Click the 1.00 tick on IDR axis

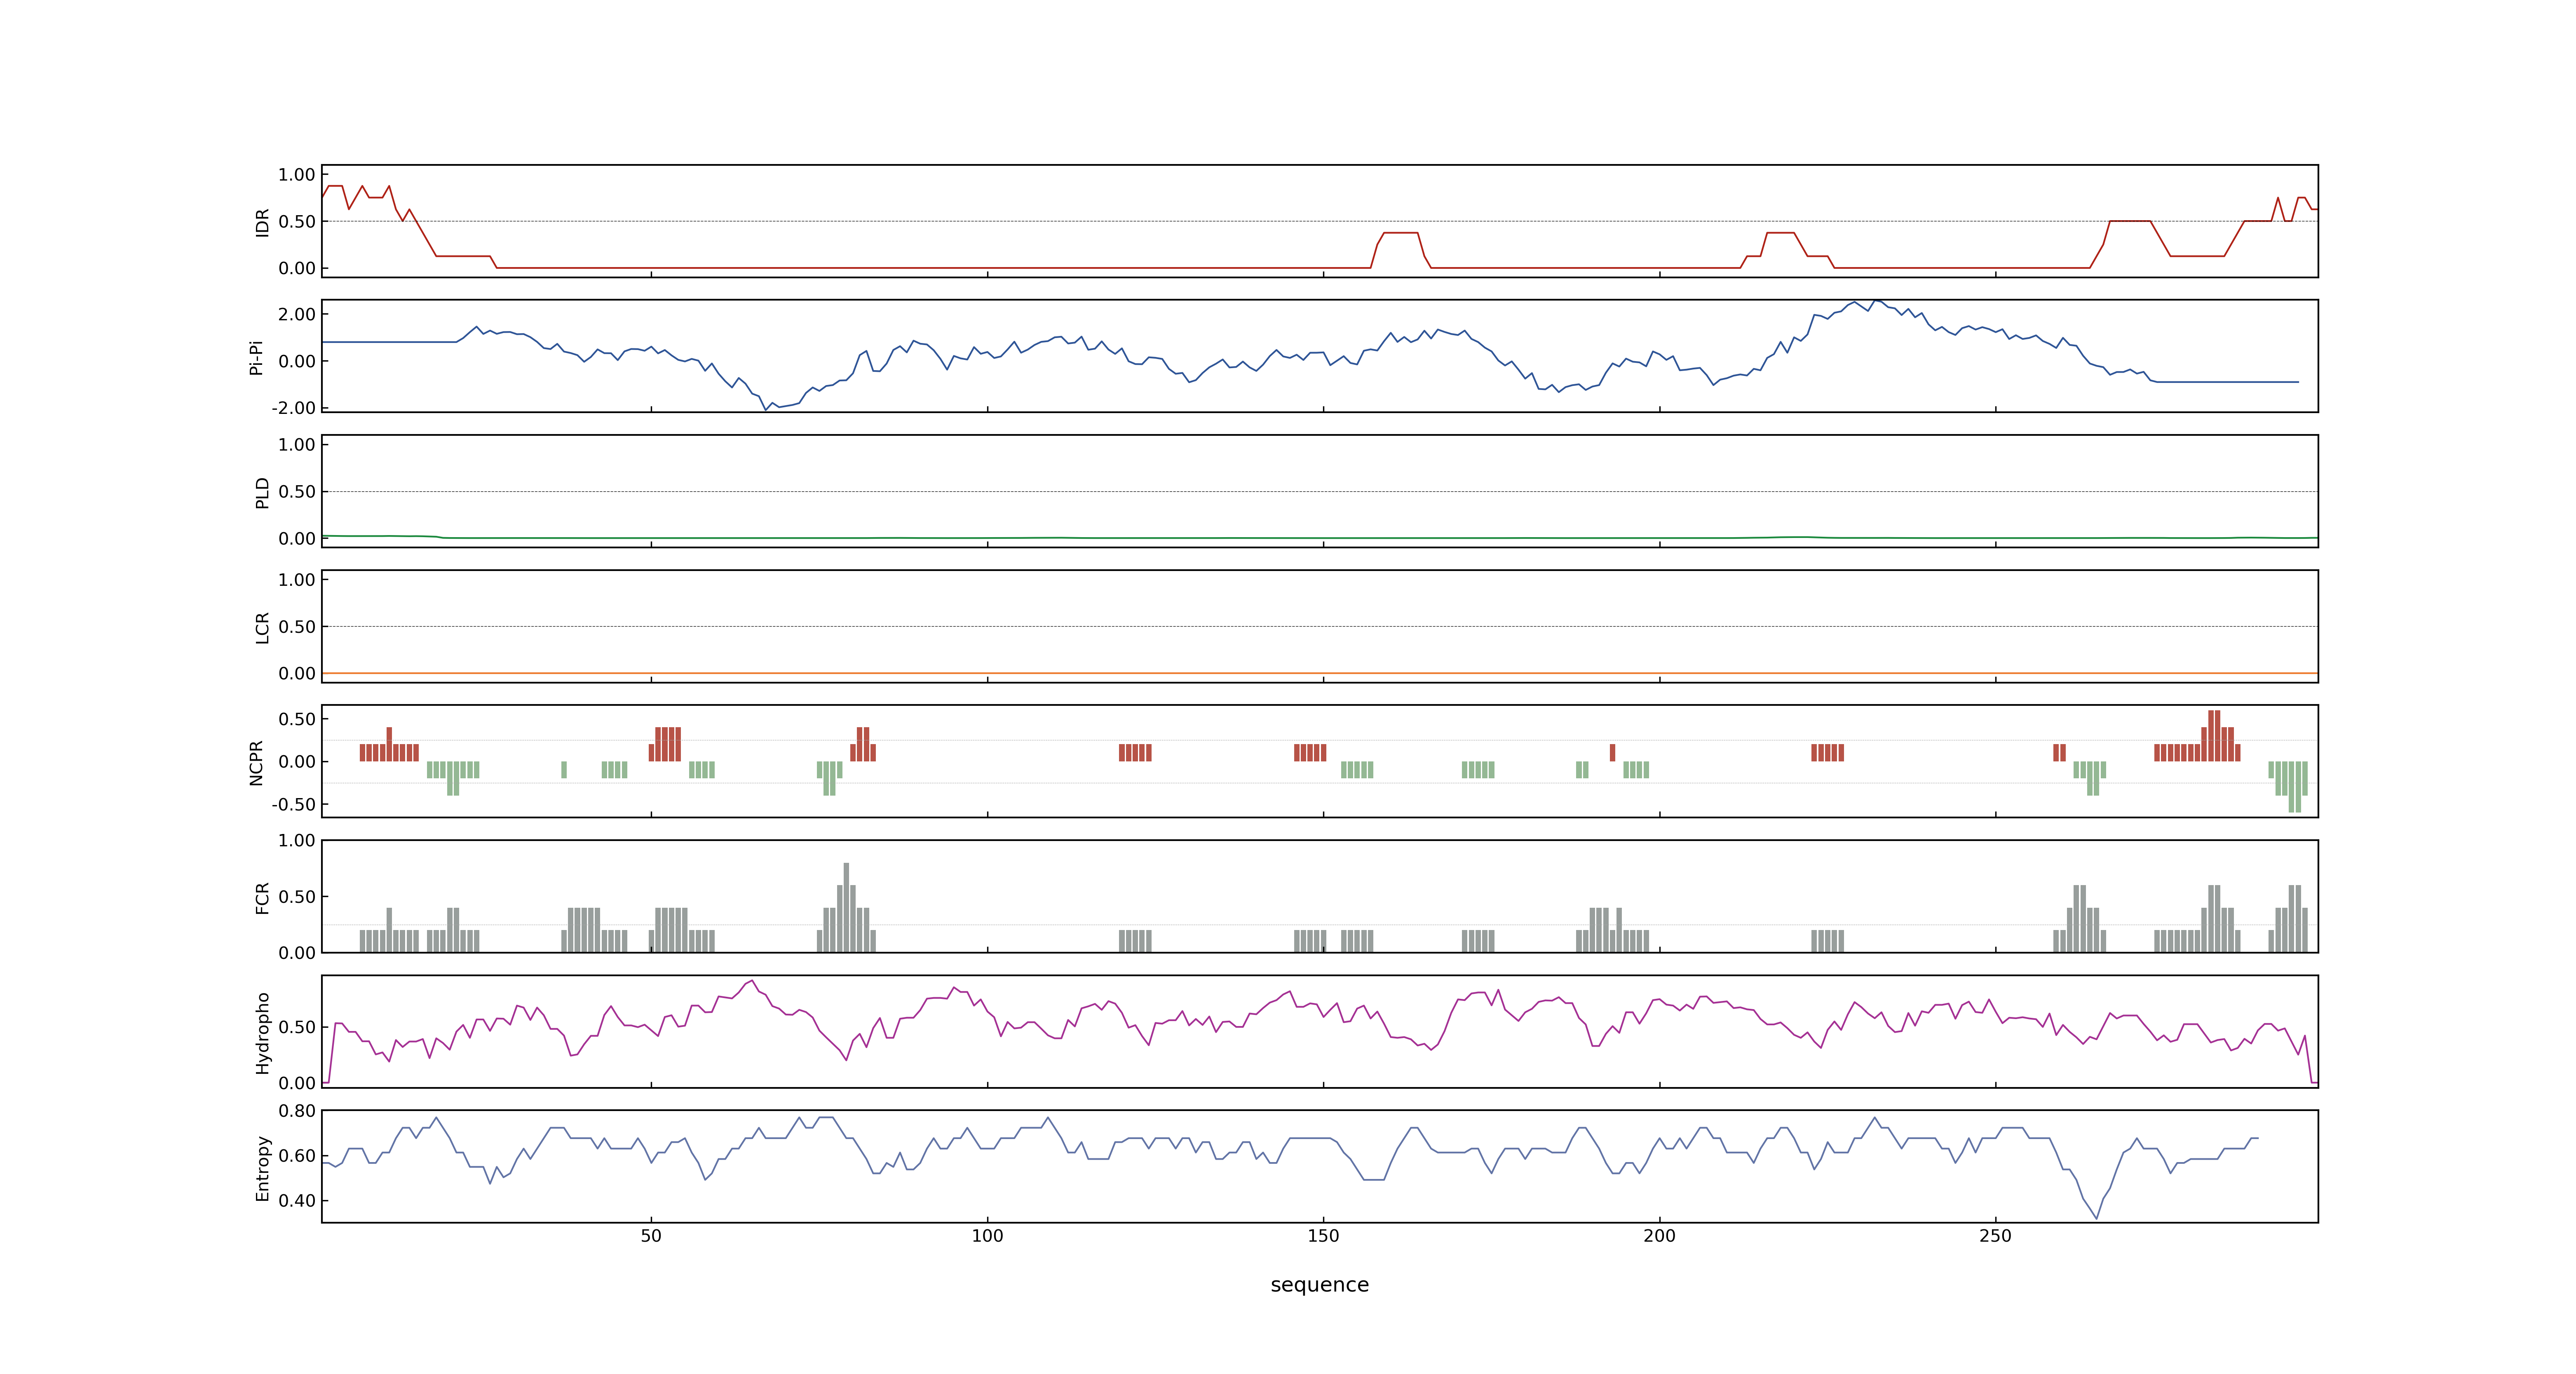(x=297, y=175)
